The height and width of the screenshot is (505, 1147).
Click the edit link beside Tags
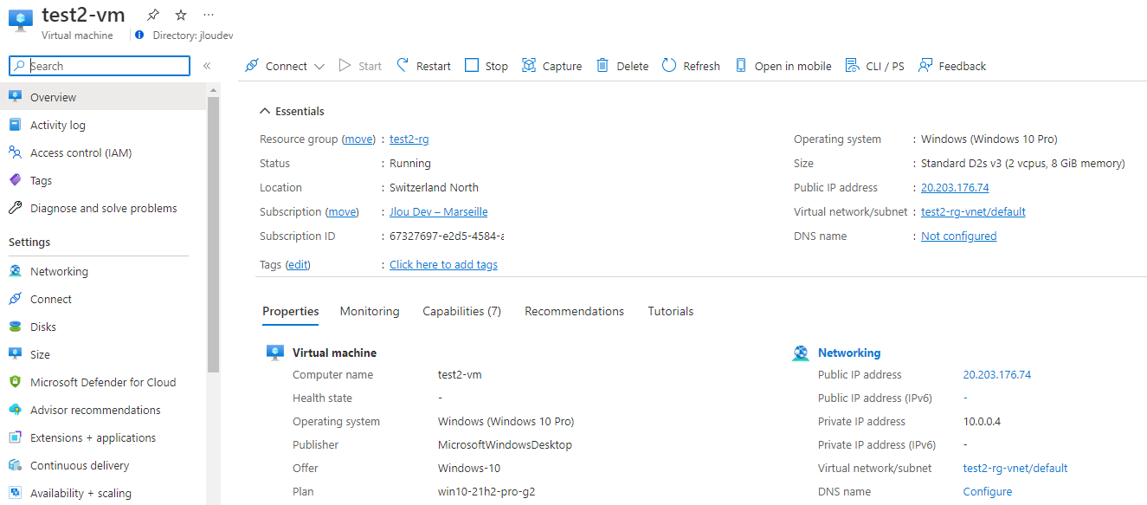coord(298,264)
